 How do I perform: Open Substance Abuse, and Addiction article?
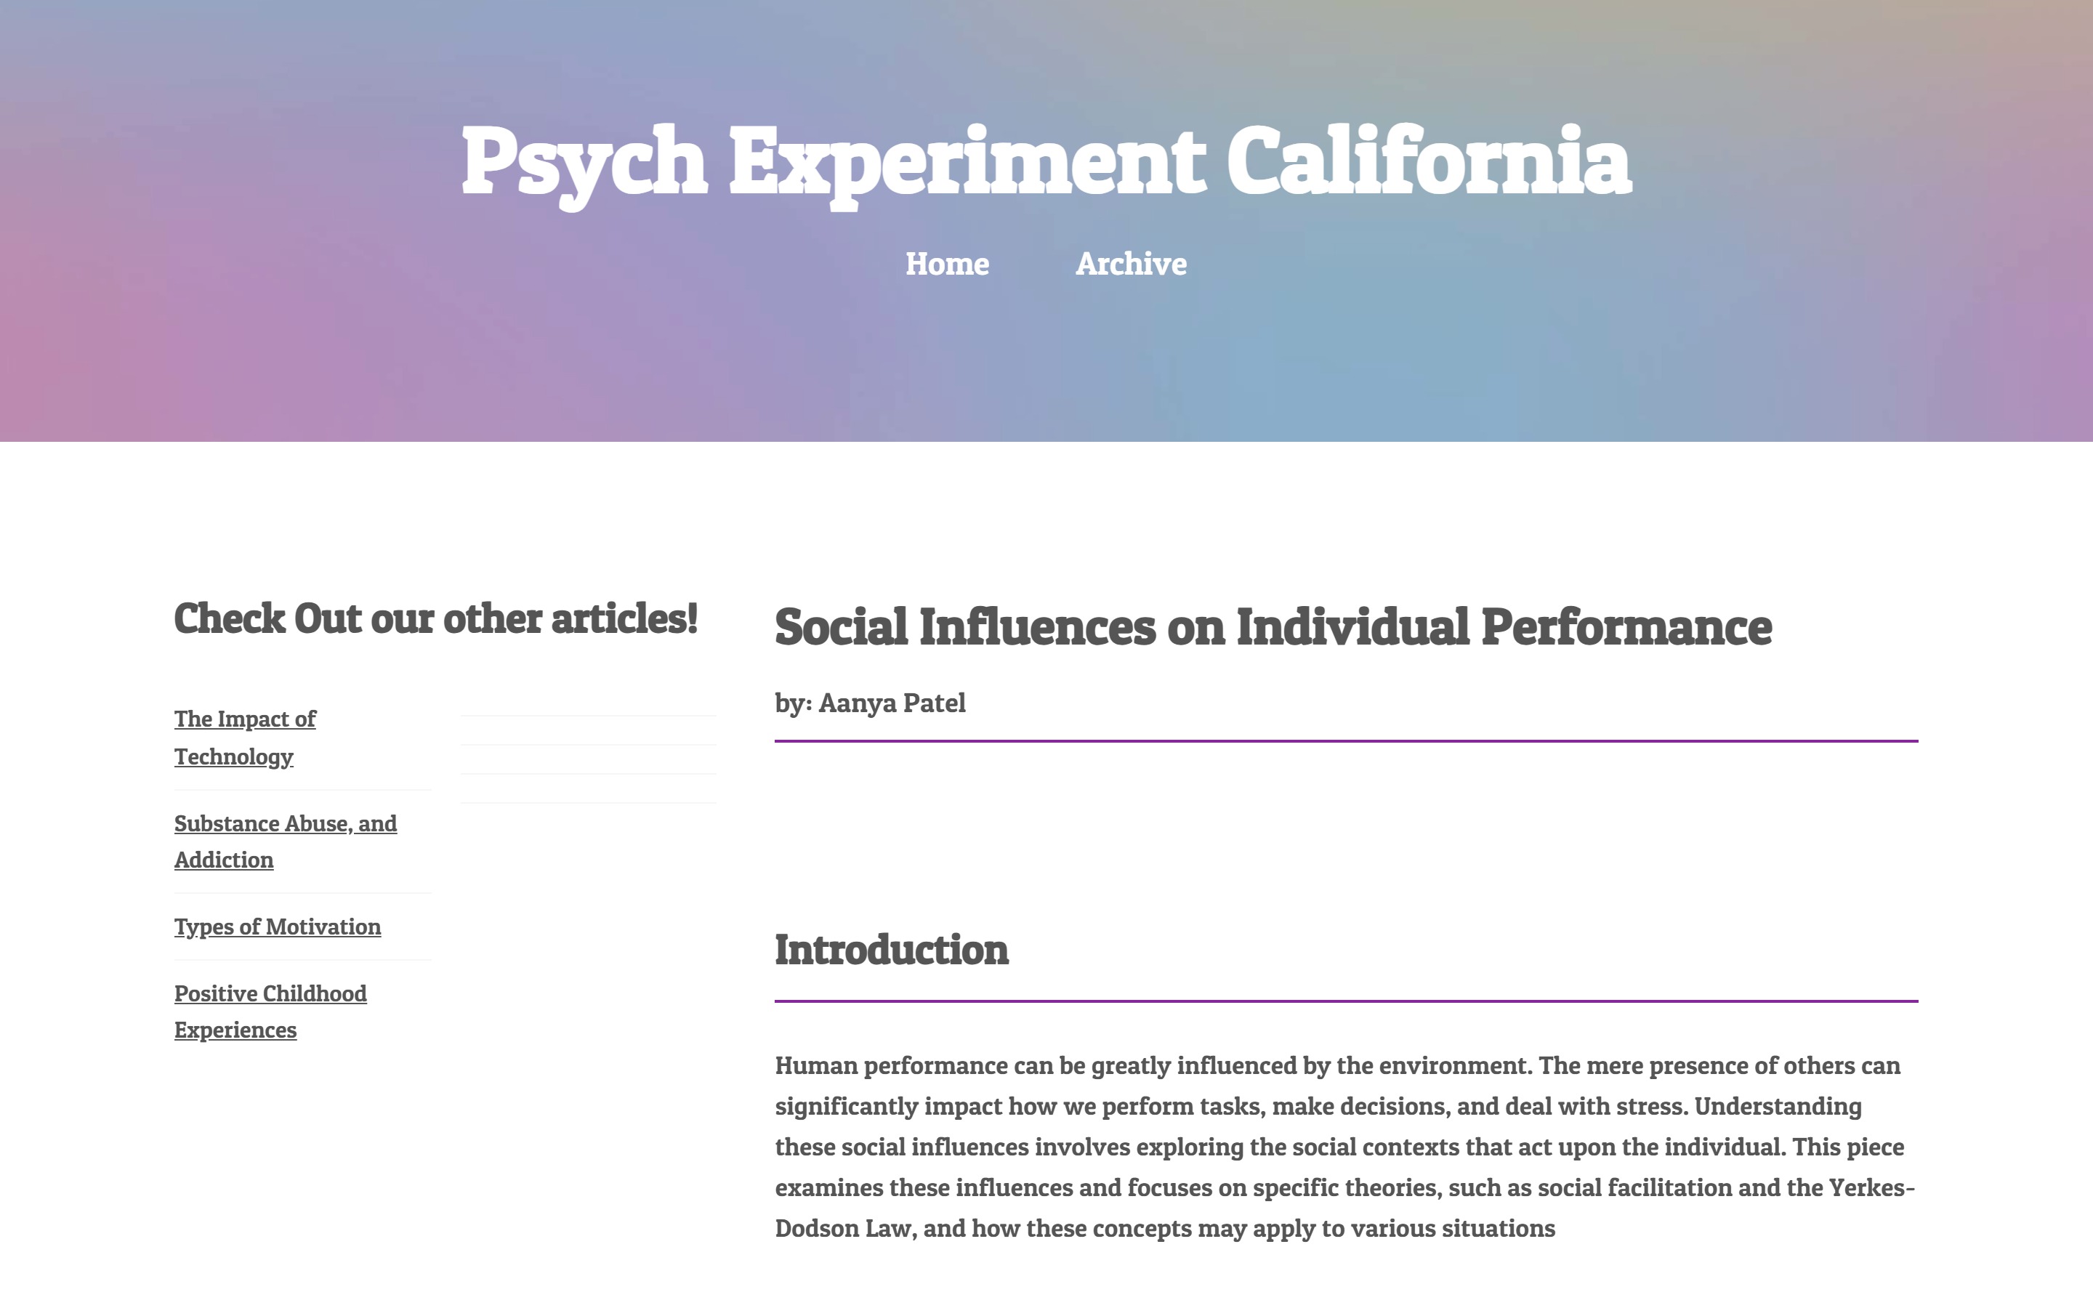[x=286, y=841]
